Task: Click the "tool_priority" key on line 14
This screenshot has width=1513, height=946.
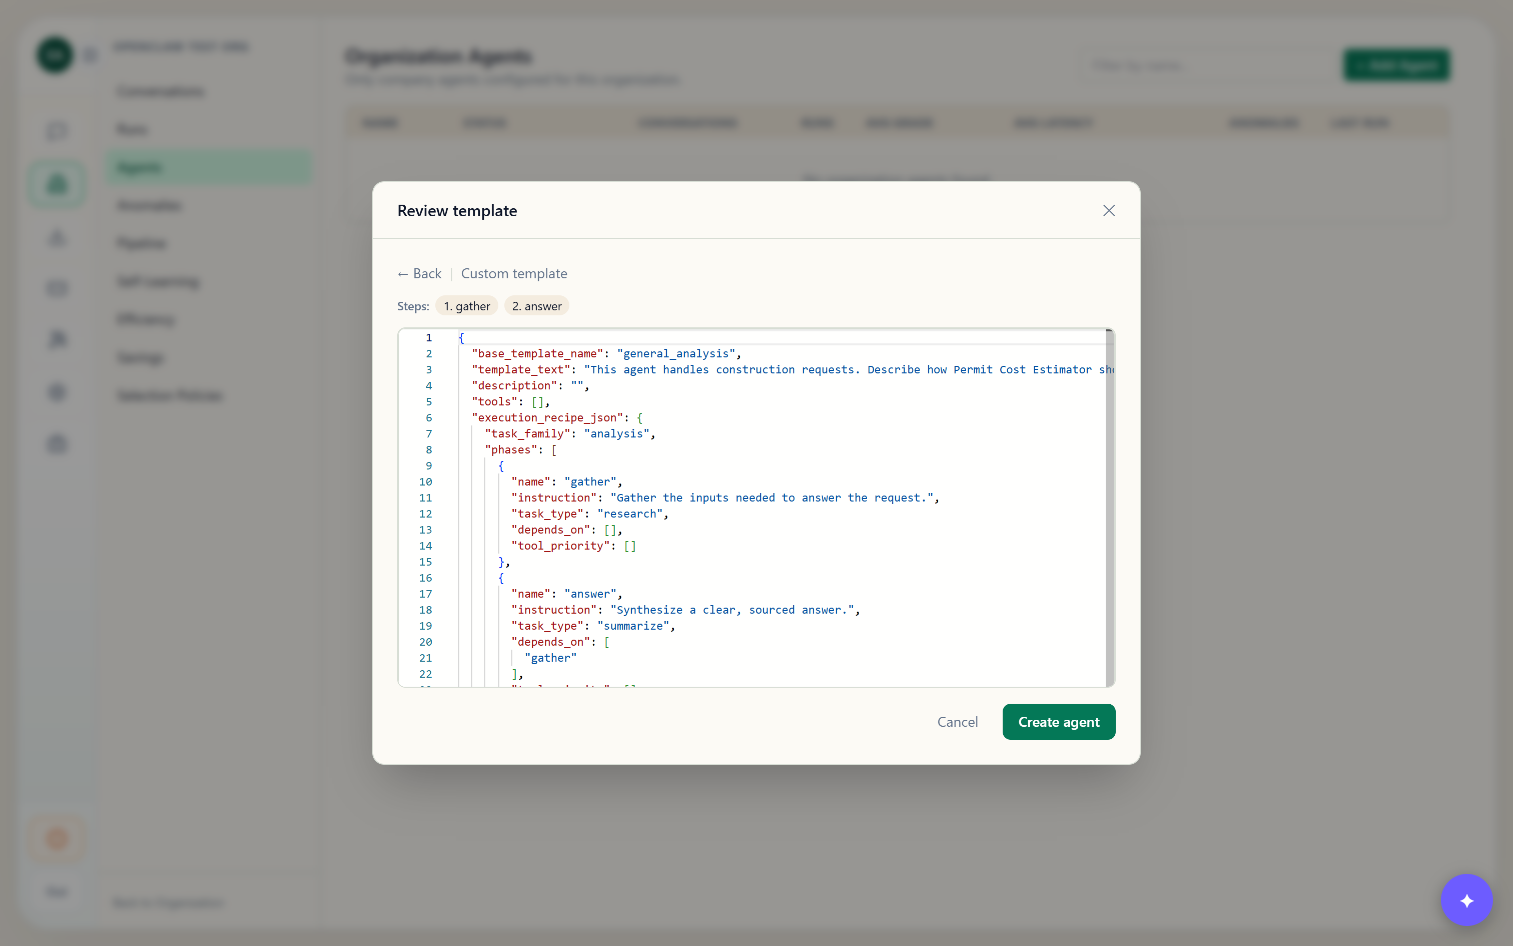Action: (560, 546)
